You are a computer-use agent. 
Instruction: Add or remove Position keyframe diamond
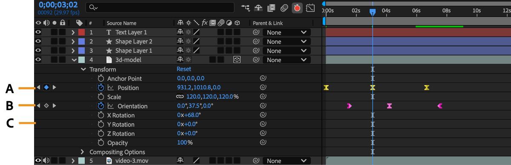click(x=46, y=88)
